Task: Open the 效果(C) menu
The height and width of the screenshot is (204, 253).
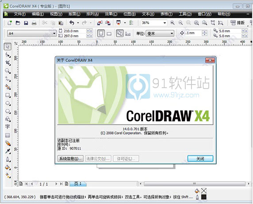Action: (x=111, y=14)
